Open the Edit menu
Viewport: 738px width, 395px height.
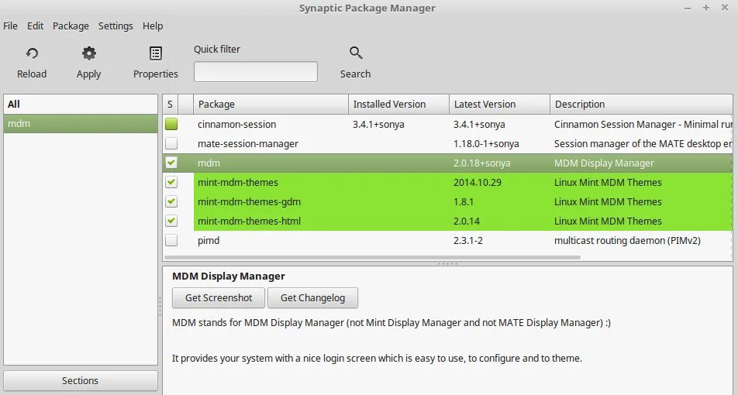(36, 26)
